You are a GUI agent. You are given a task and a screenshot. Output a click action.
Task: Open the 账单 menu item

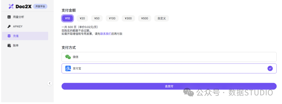click(25, 46)
